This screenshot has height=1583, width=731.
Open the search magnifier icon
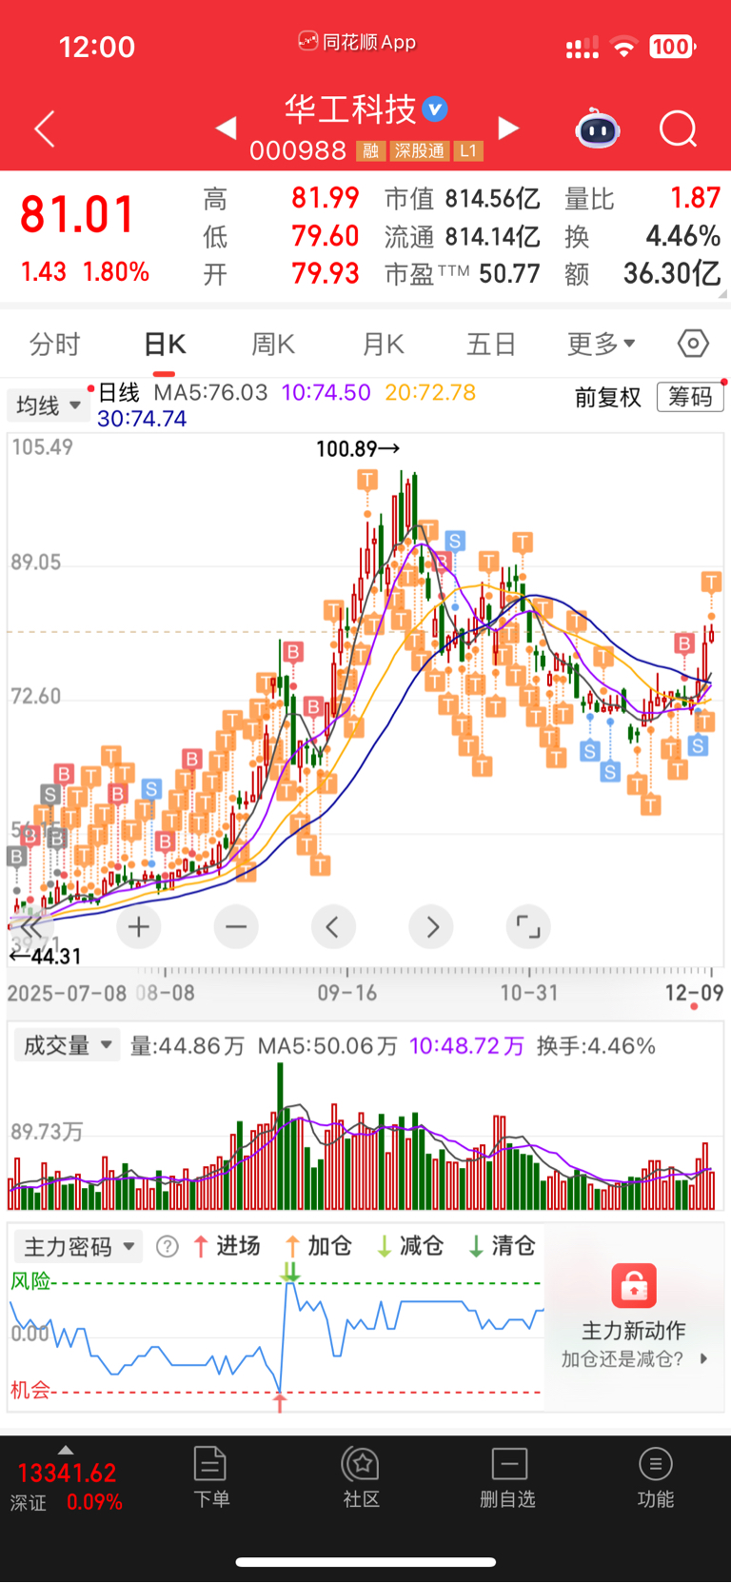(x=679, y=129)
